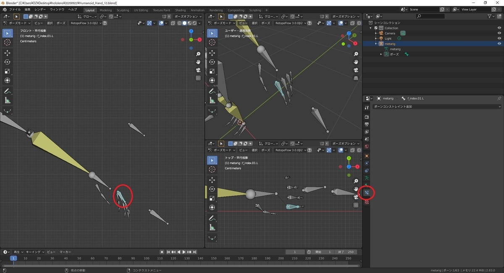
Task: Open the 編集 menu
Action: coord(27,9)
